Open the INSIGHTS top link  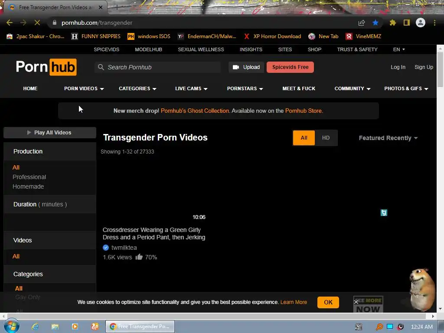click(x=251, y=49)
